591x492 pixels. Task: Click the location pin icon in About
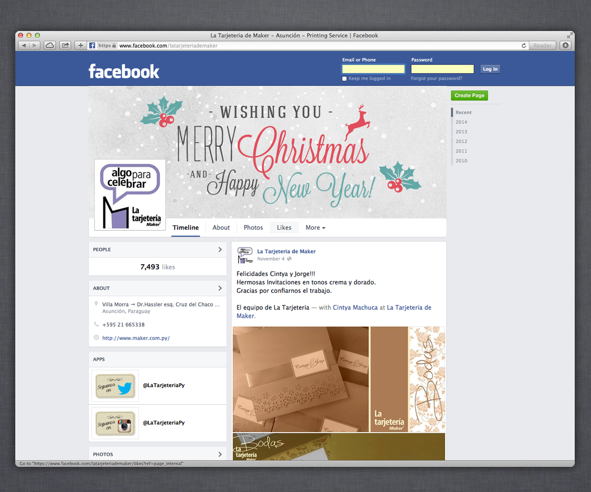[97, 303]
